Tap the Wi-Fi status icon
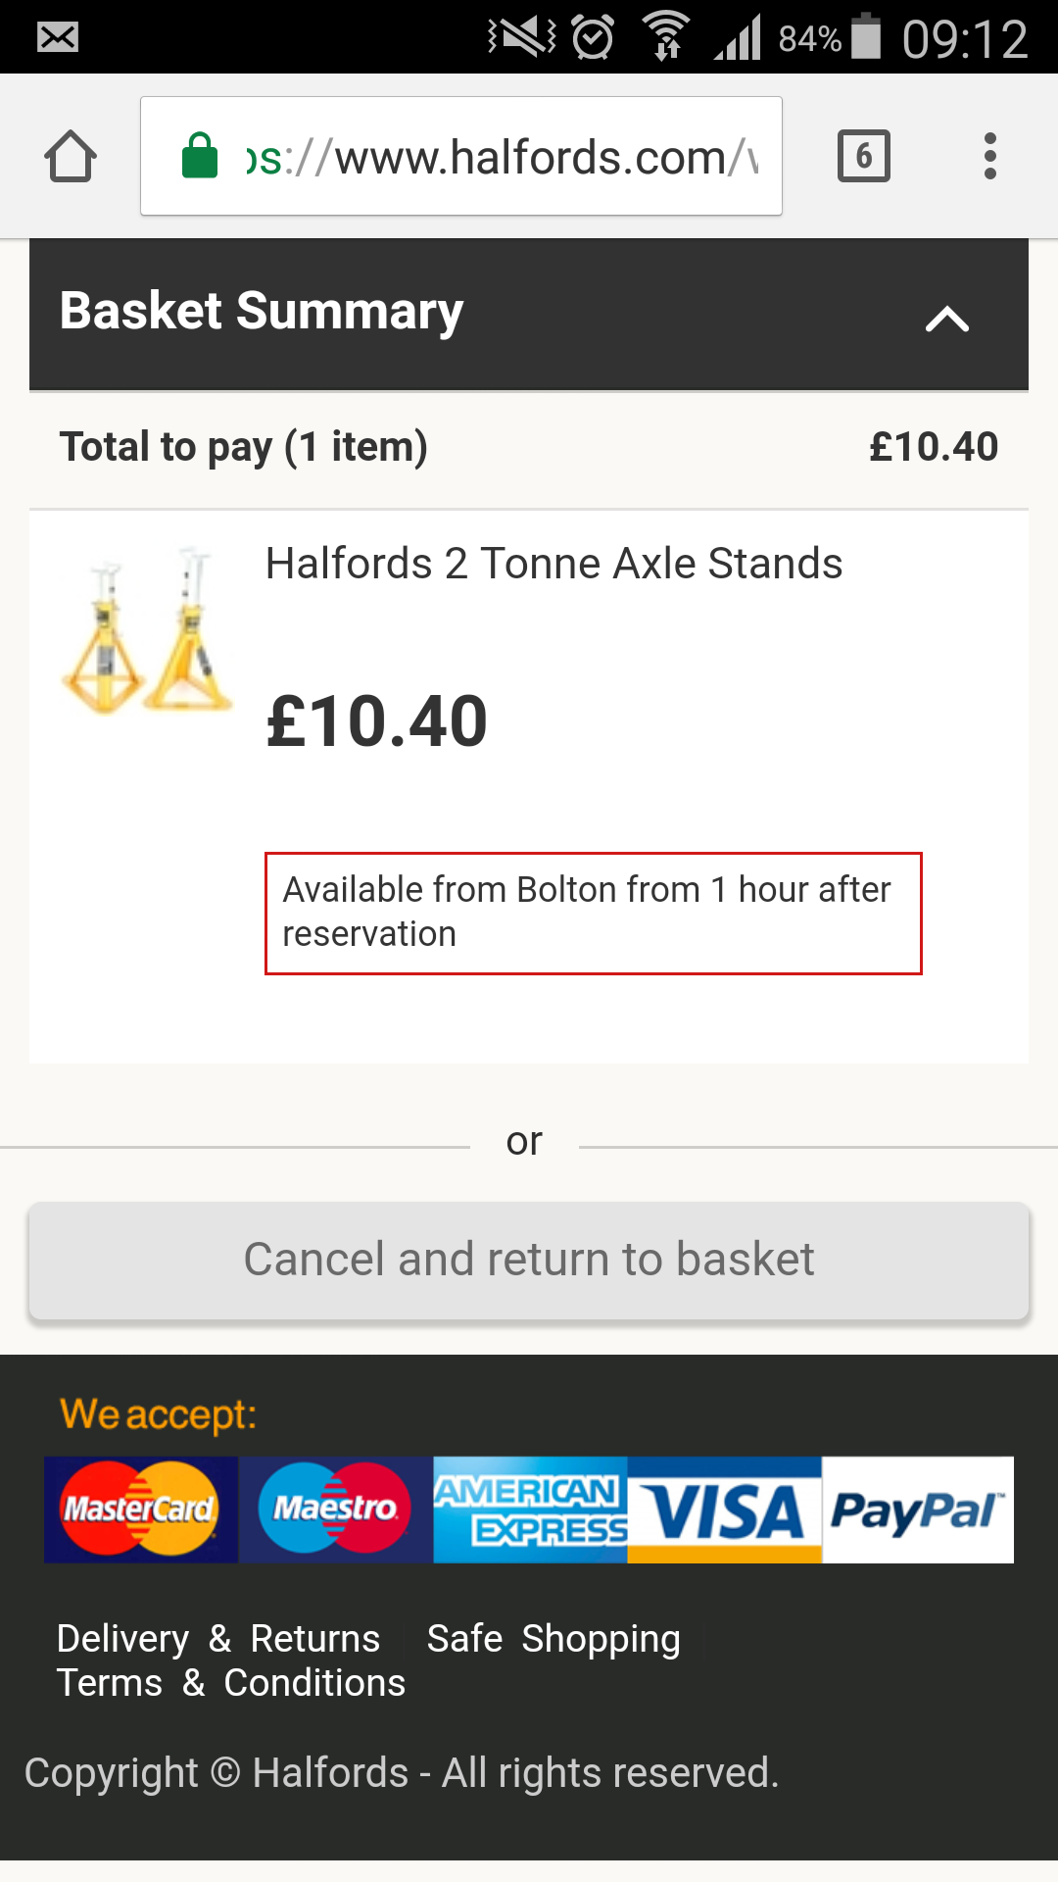The width and height of the screenshot is (1058, 1882). click(666, 37)
